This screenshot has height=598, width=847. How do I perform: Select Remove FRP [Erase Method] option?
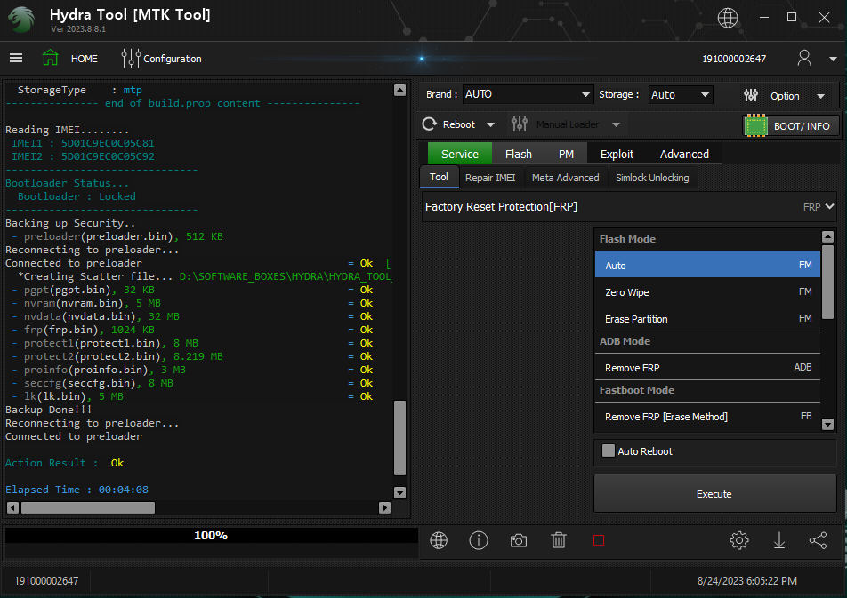point(707,417)
